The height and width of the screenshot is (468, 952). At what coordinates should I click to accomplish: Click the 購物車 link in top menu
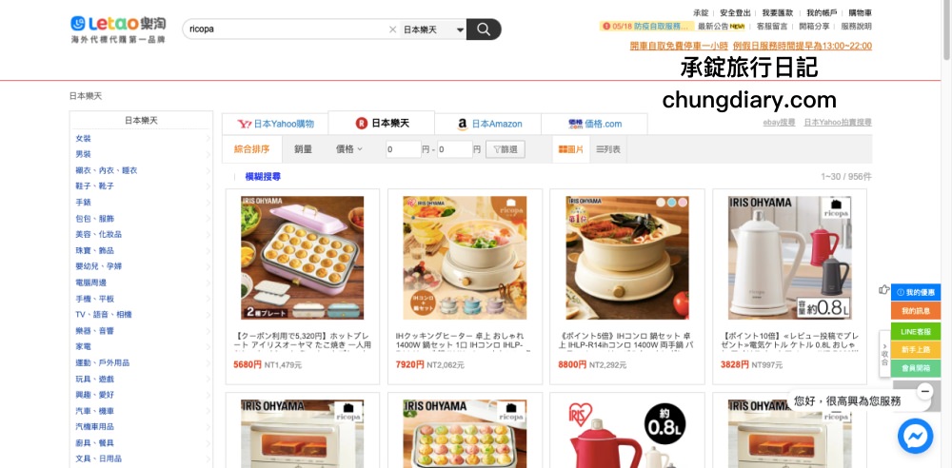pyautogui.click(x=860, y=12)
